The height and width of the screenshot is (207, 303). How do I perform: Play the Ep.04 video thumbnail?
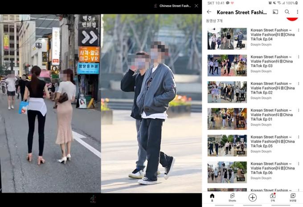[227, 39]
